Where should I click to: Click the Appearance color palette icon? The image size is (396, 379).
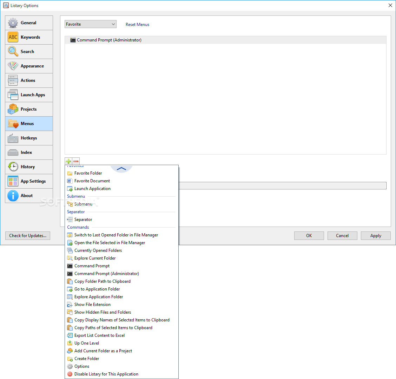13,66
